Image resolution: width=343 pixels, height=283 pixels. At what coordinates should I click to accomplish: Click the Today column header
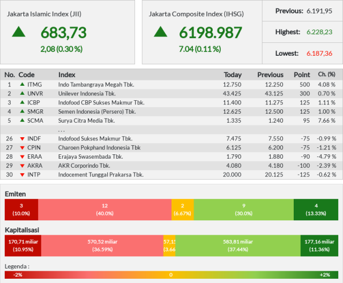pyautogui.click(x=233, y=75)
